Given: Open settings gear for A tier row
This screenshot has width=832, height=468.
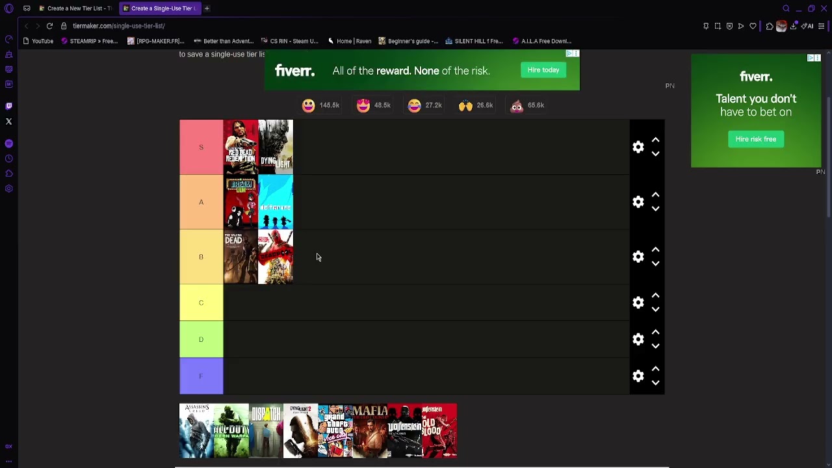Looking at the screenshot, I should 638,202.
